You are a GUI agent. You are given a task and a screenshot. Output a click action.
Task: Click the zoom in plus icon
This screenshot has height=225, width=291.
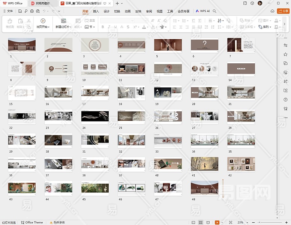(x=286, y=222)
